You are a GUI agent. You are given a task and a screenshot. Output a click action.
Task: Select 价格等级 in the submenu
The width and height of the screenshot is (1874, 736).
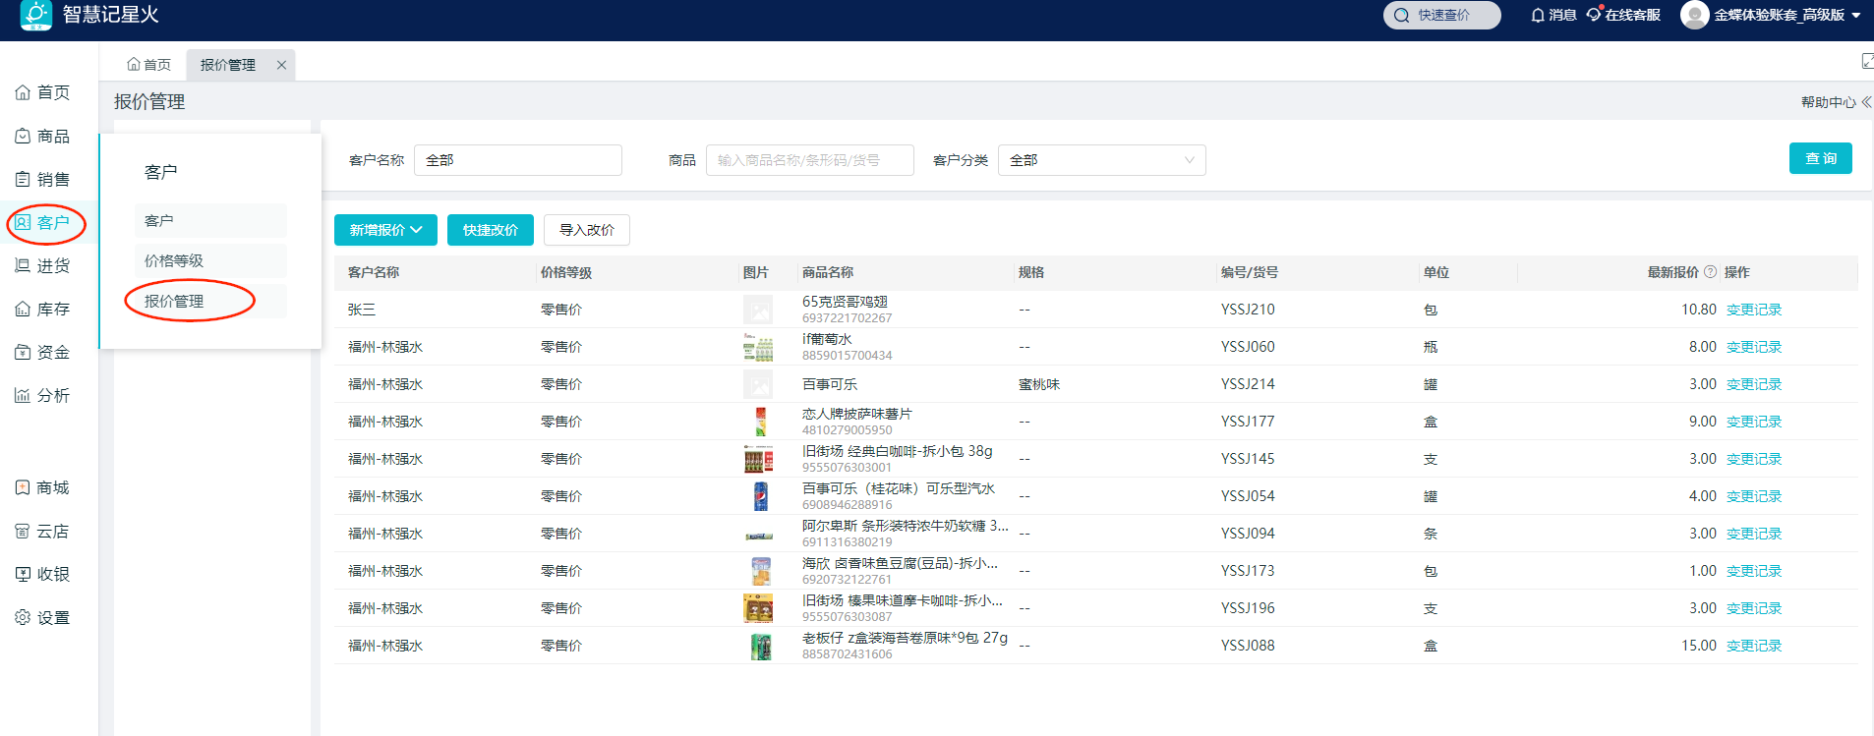coord(210,260)
